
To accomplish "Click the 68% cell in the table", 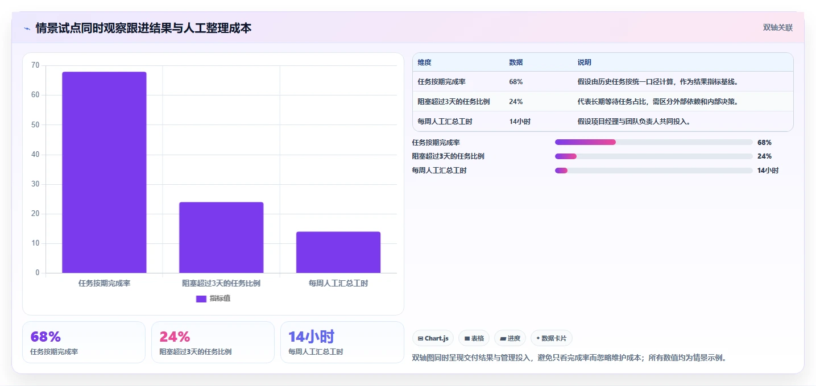I will click(x=516, y=82).
